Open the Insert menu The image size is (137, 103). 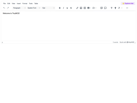coord(19,4)
